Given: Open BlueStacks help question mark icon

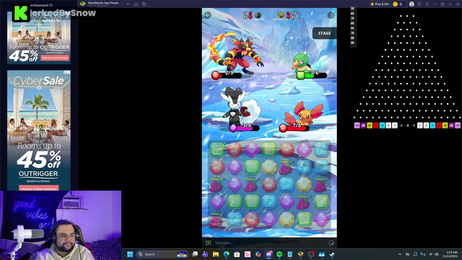Looking at the screenshot, I should (419, 4).
